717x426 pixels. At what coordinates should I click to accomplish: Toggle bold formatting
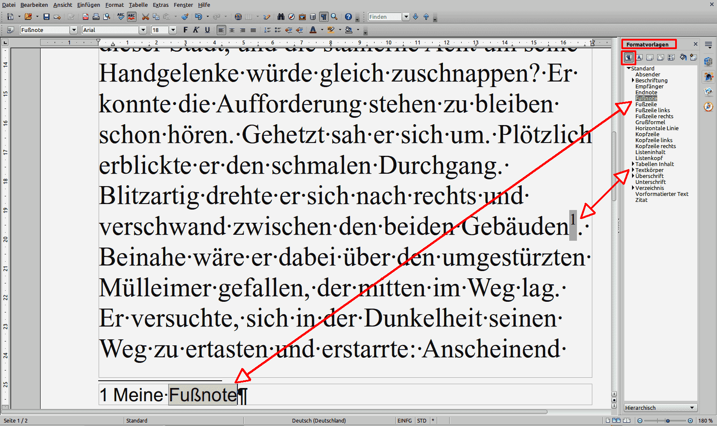[x=185, y=30]
